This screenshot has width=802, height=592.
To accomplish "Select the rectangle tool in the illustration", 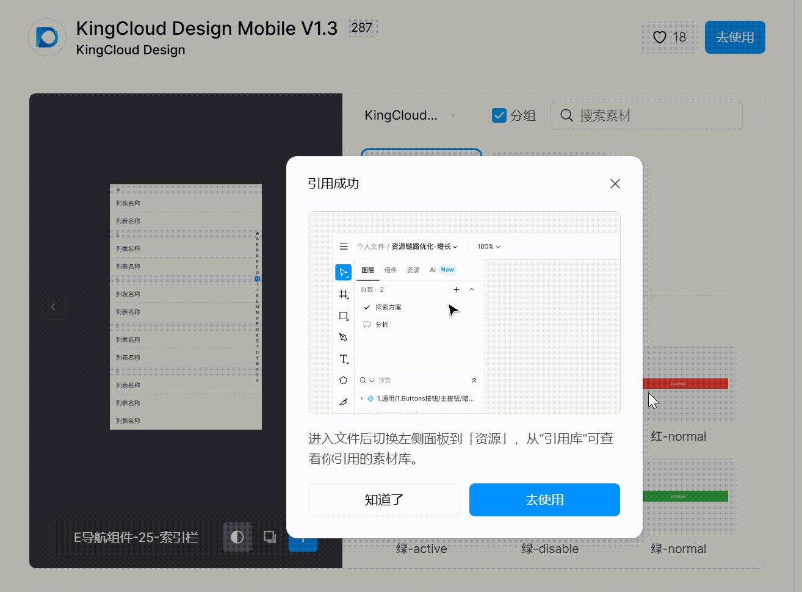I will pyautogui.click(x=344, y=316).
